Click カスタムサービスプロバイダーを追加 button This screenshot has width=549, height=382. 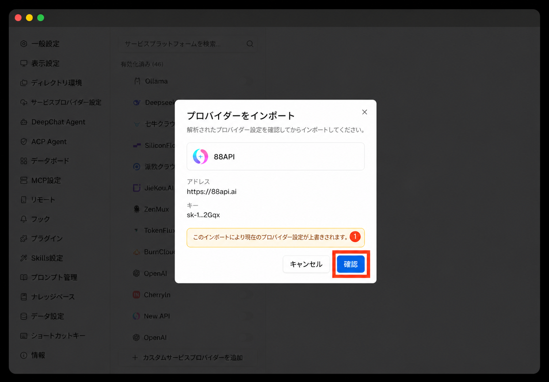click(188, 358)
